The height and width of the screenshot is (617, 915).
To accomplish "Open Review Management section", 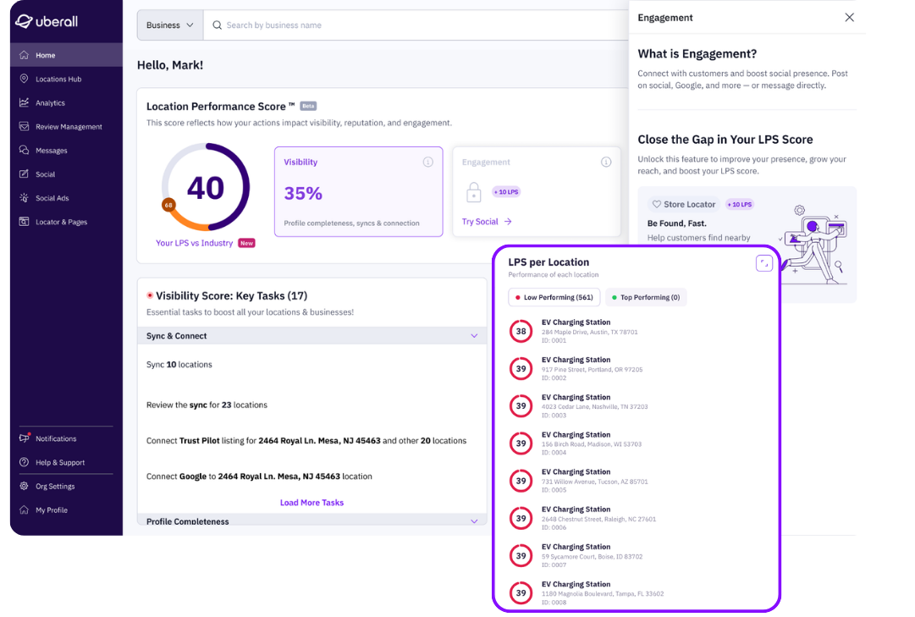I will click(x=67, y=127).
